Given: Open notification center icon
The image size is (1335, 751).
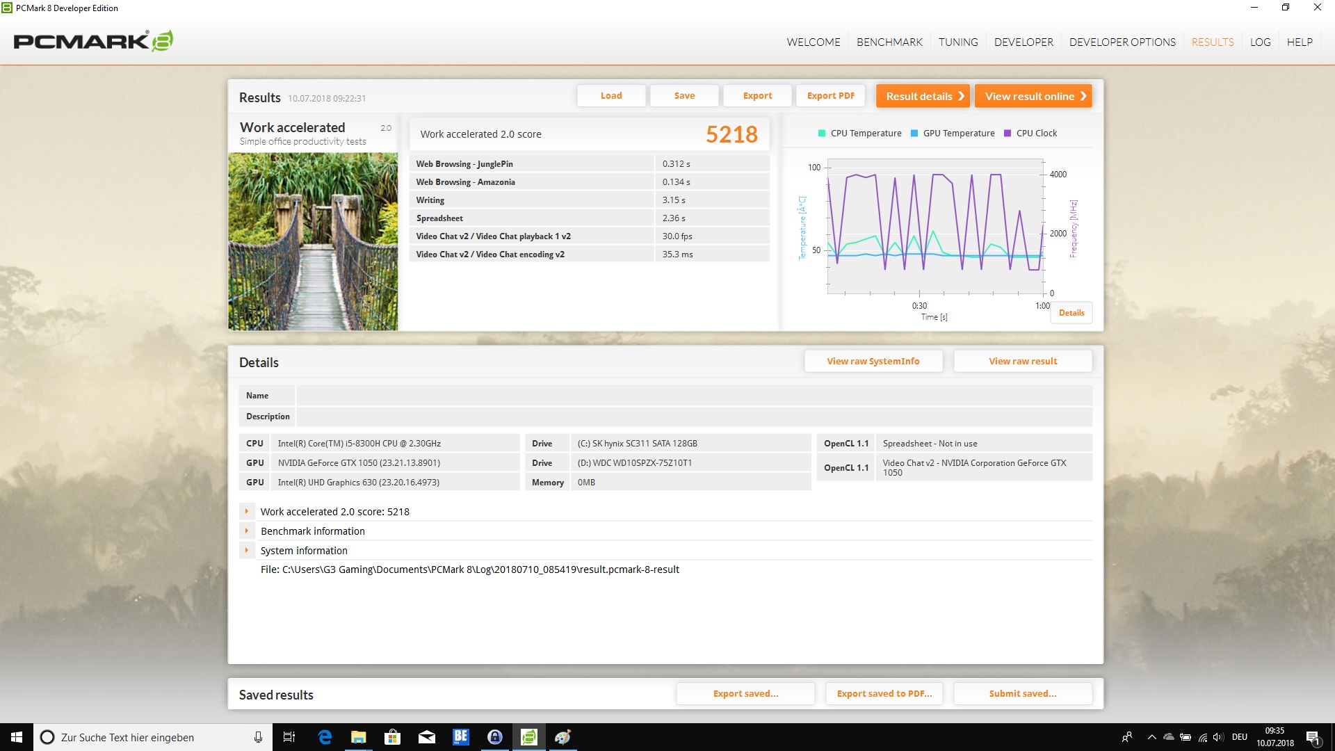Looking at the screenshot, I should [x=1313, y=737].
